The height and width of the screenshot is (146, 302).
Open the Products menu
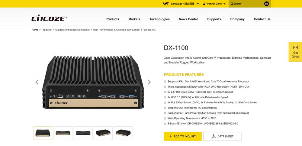point(112,19)
